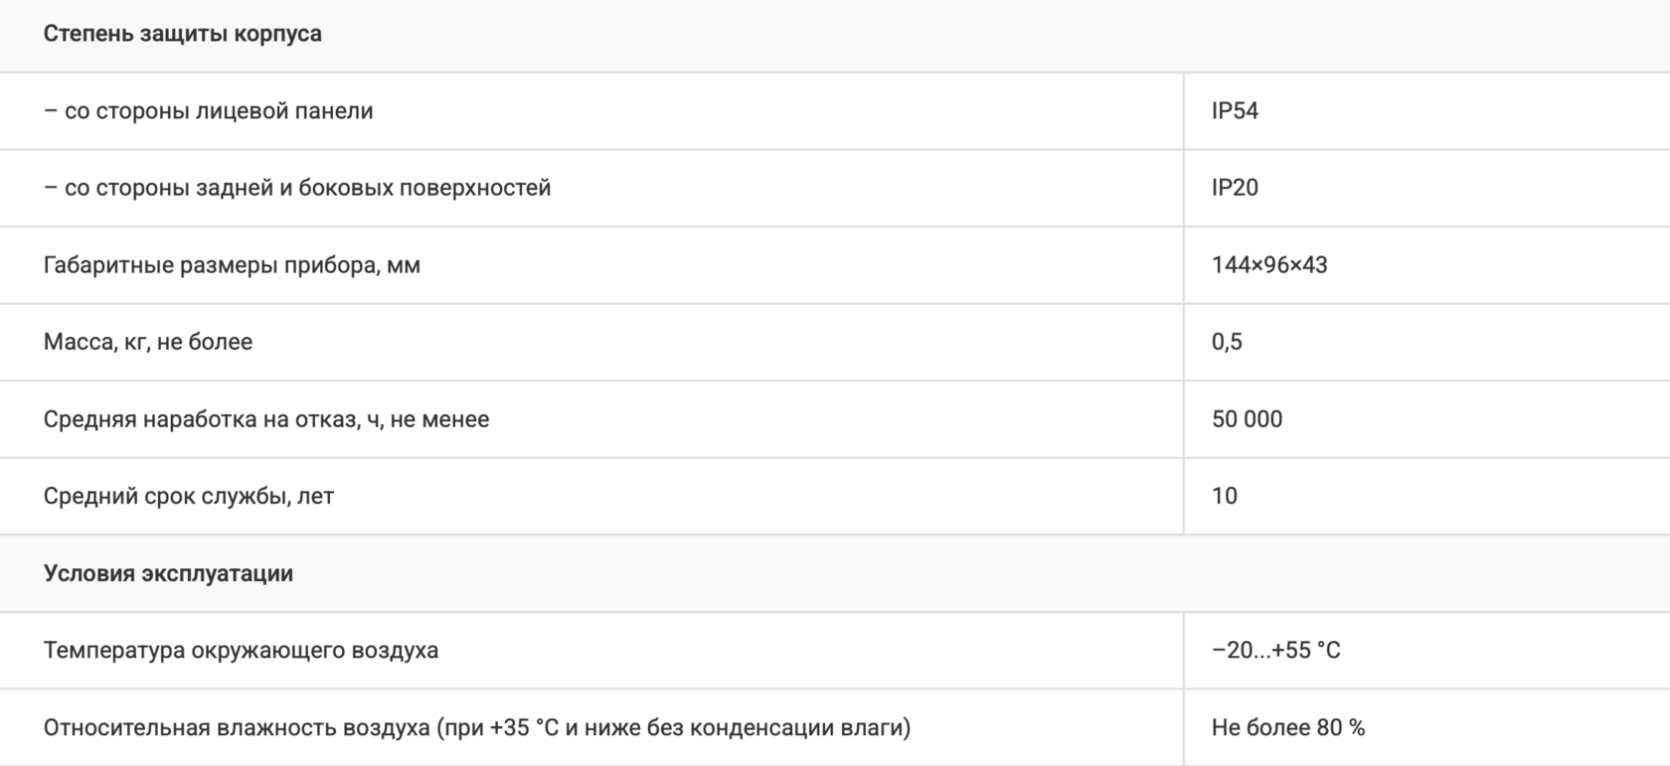Viewport: 1670px width, 766px height.
Task: Select the 0,5 mass value
Action: click(1227, 342)
